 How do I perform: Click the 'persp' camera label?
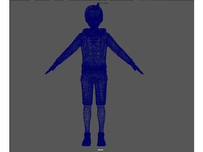[x=100, y=150]
